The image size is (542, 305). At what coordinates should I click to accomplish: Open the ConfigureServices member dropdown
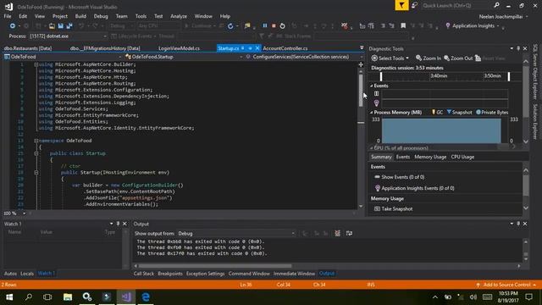pos(304,57)
